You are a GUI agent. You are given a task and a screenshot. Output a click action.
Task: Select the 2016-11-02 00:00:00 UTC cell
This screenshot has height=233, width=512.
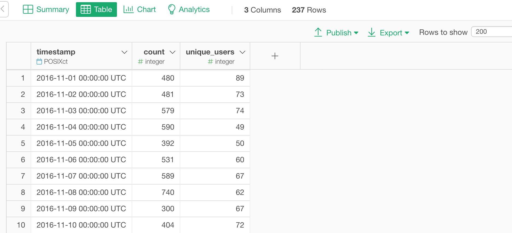pyautogui.click(x=81, y=94)
